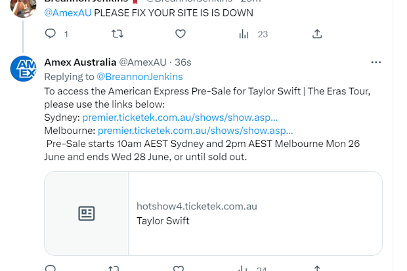This screenshot has height=271, width=407.
Task: Open @BreannonJenkins replying-to link
Action: click(140, 77)
